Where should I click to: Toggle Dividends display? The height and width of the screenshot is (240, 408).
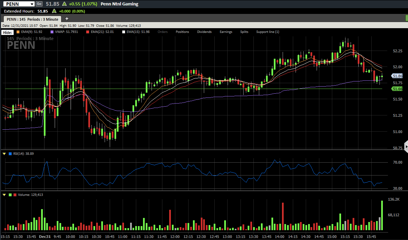tap(205, 32)
